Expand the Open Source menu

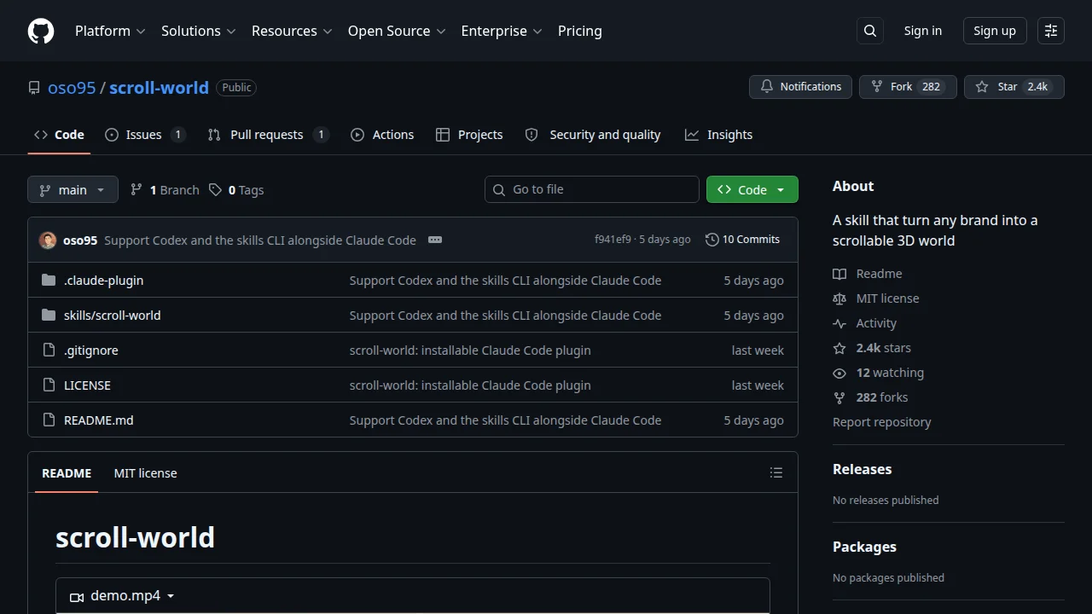click(397, 31)
